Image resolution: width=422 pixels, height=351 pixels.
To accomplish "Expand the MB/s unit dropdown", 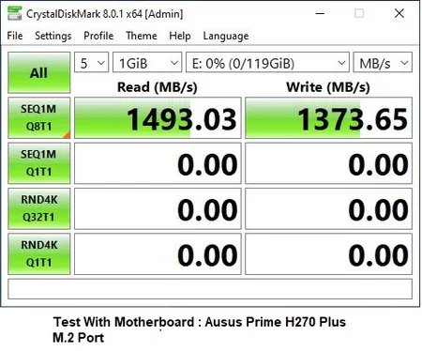I will (x=383, y=62).
